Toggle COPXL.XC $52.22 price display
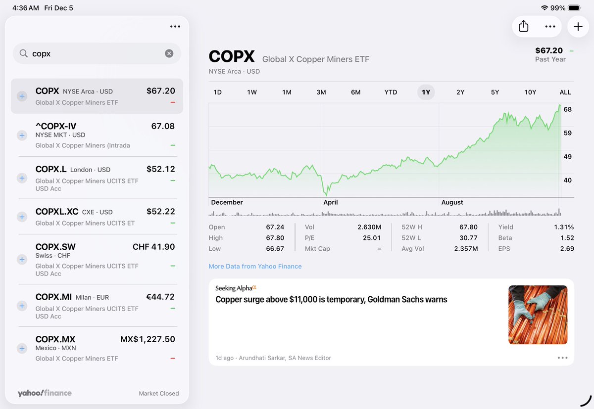 [x=161, y=211]
